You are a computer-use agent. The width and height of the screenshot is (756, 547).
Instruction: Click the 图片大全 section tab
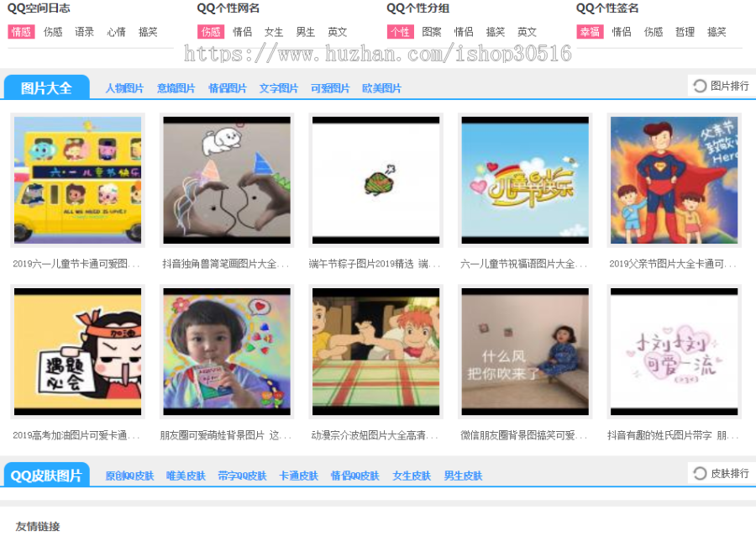47,87
